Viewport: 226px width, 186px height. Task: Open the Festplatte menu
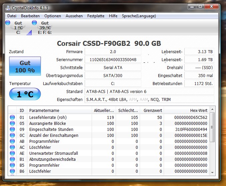(96, 16)
